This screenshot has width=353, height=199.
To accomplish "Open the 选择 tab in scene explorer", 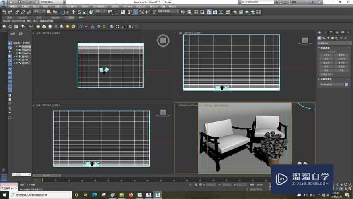I will 12,33.
